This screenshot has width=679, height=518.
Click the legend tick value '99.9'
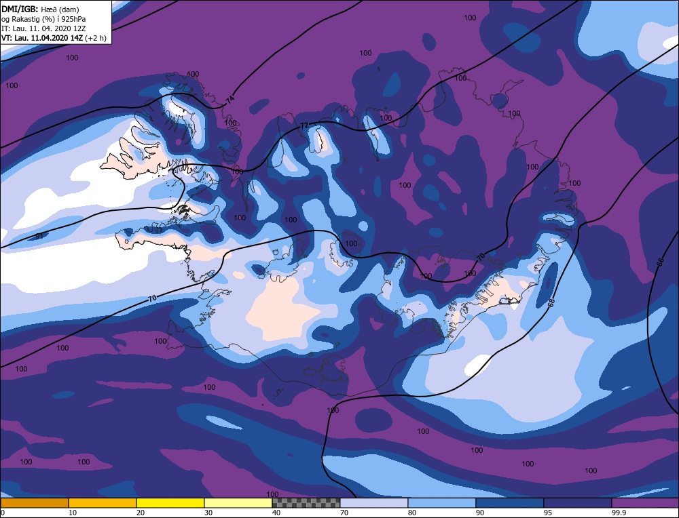(618, 513)
